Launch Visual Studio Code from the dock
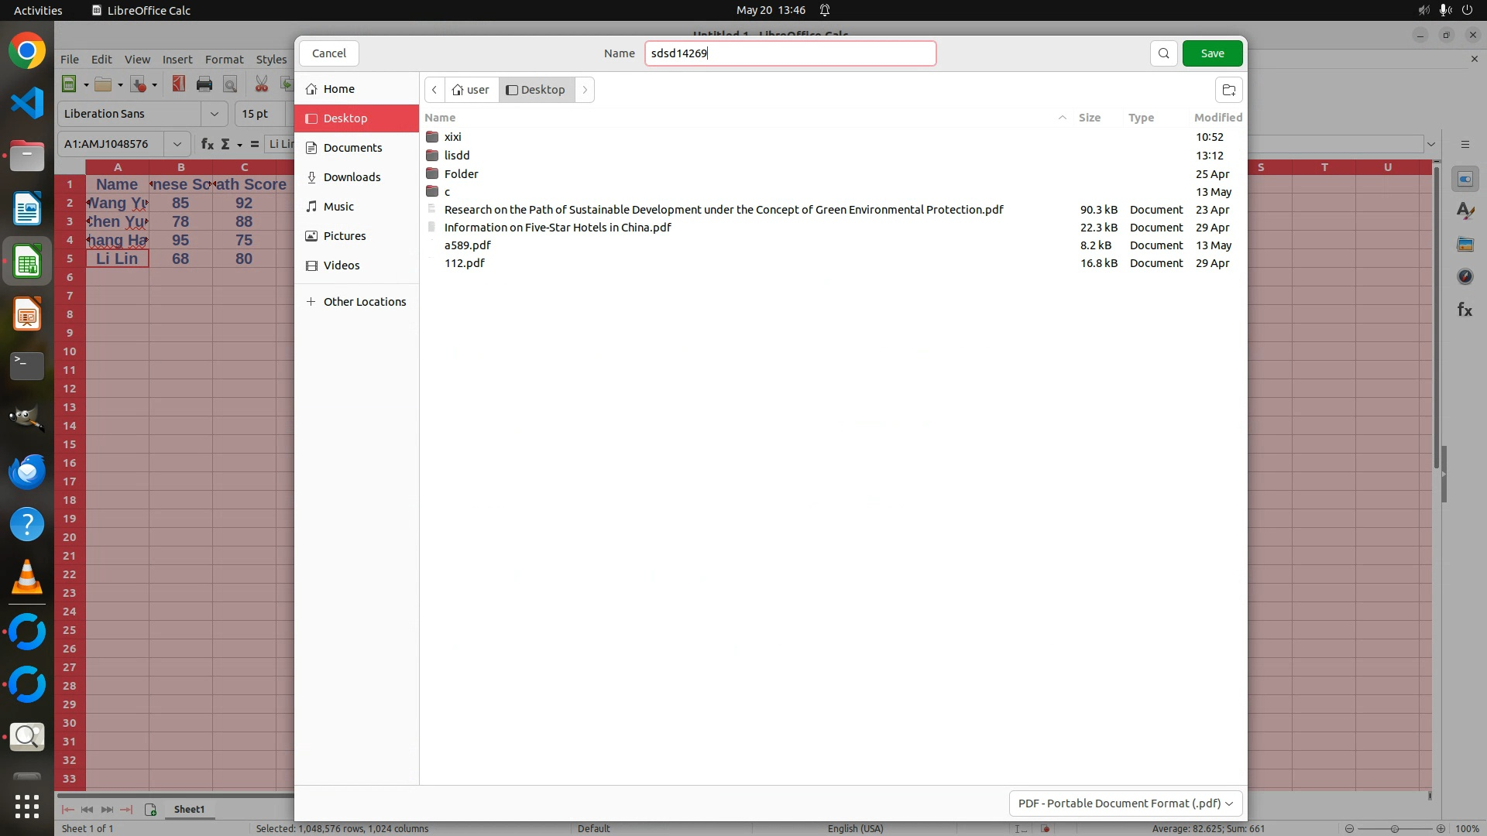 [27, 103]
